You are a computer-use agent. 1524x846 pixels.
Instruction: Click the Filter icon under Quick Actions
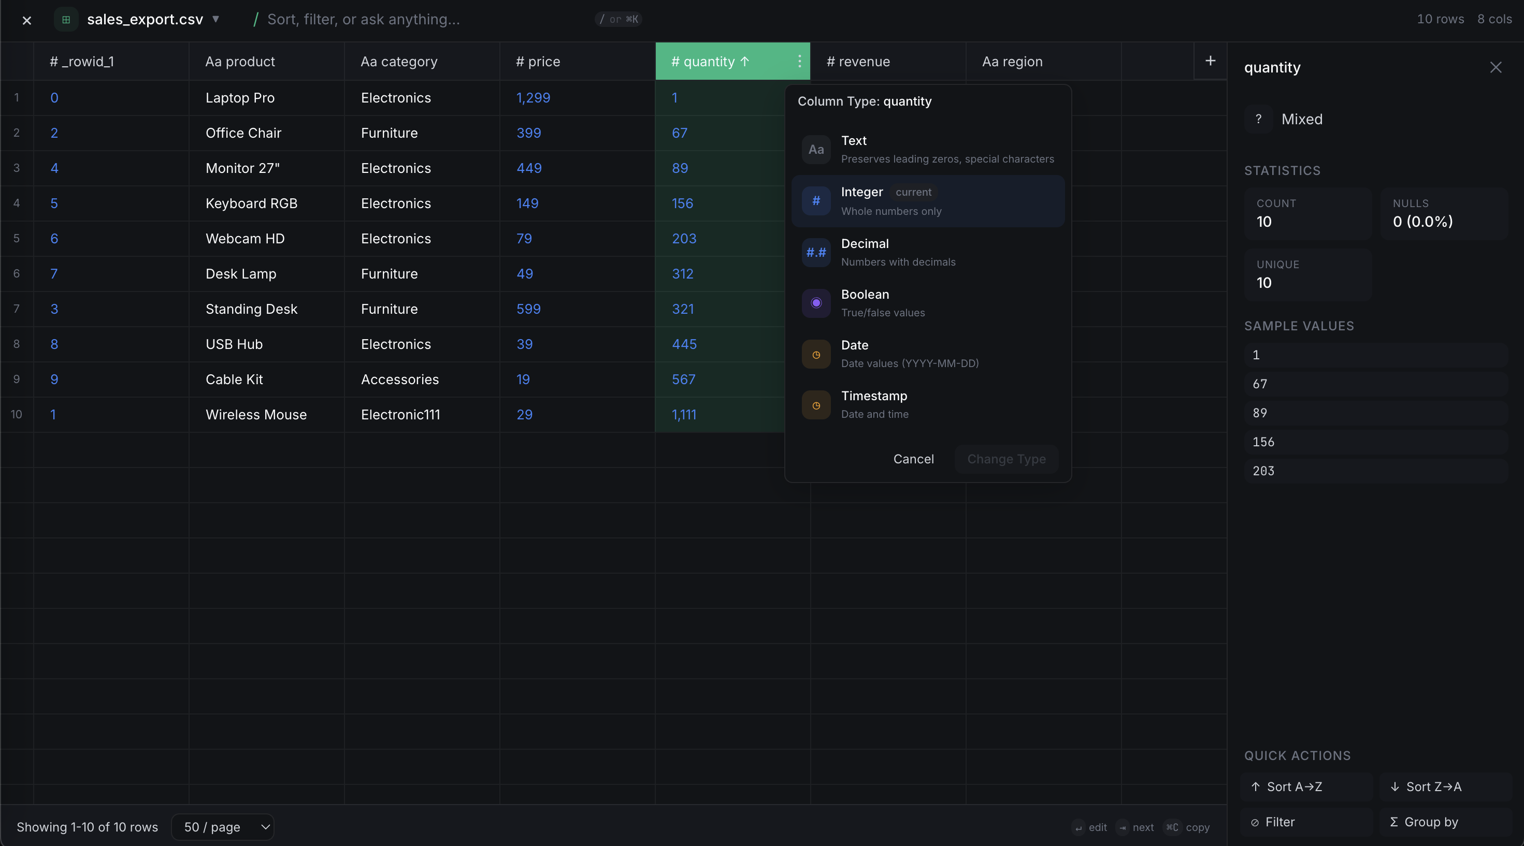pyautogui.click(x=1255, y=822)
